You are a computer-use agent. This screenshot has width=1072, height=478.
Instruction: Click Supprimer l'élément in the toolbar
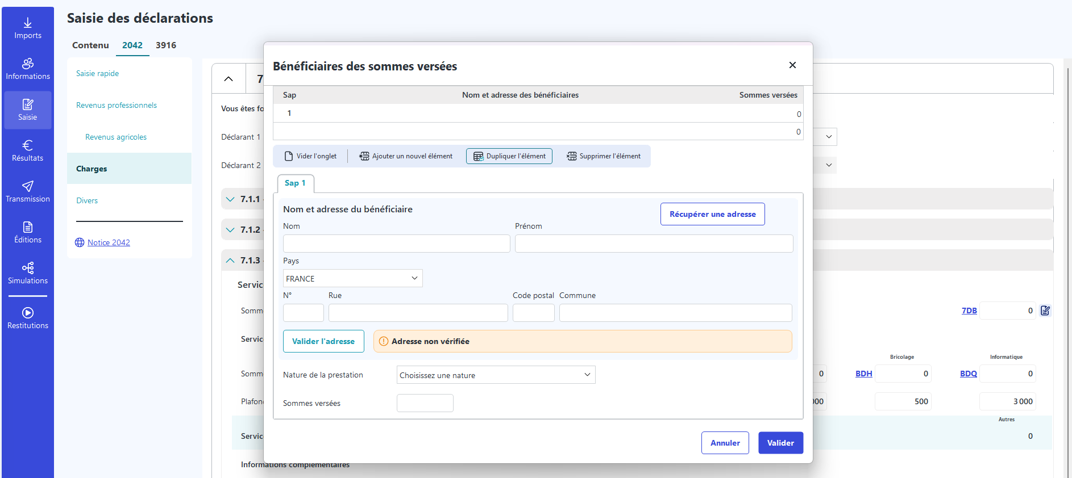click(604, 156)
